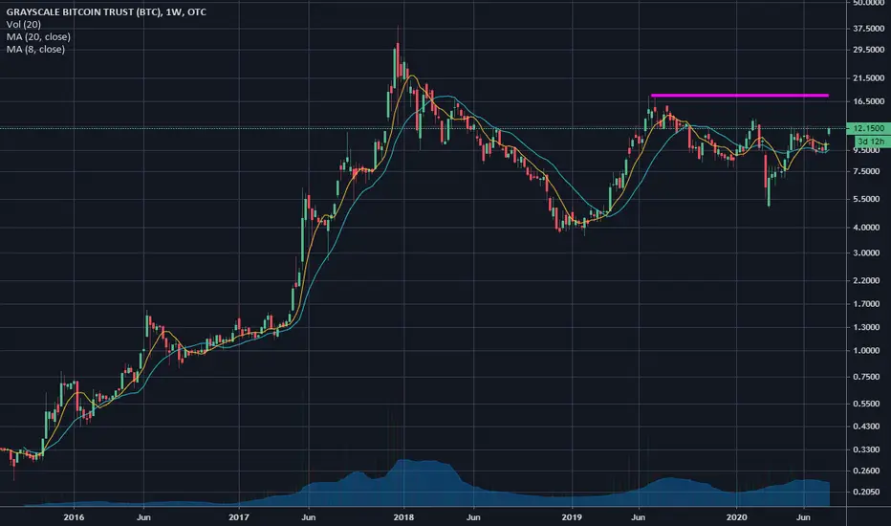Viewport: 891px width, 526px height.
Task: Click the 37.5000 price scale label
Action: click(x=868, y=29)
